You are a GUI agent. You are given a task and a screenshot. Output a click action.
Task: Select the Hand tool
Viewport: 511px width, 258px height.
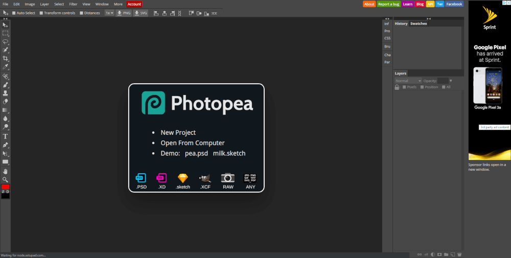tap(5, 171)
